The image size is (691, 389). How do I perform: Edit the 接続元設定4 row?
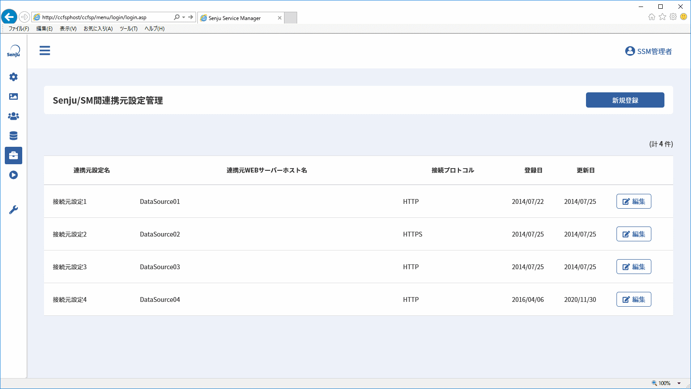point(634,299)
